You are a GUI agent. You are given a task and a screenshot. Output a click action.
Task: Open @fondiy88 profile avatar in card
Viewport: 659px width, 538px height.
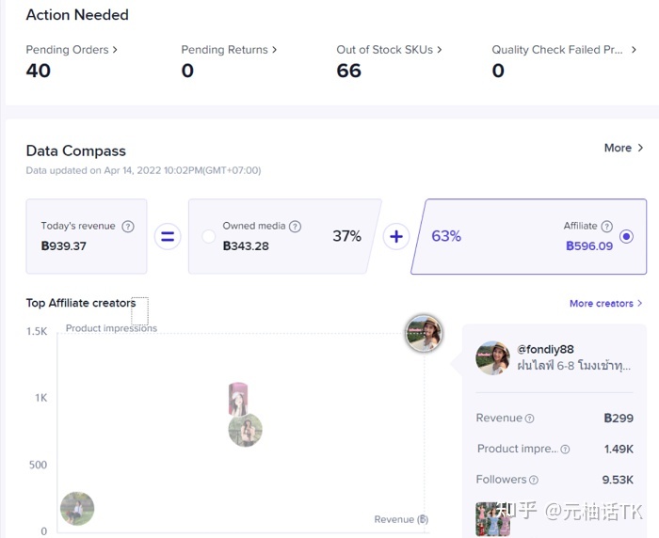point(492,357)
